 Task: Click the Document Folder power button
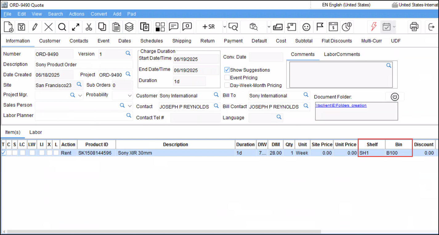click(395, 97)
